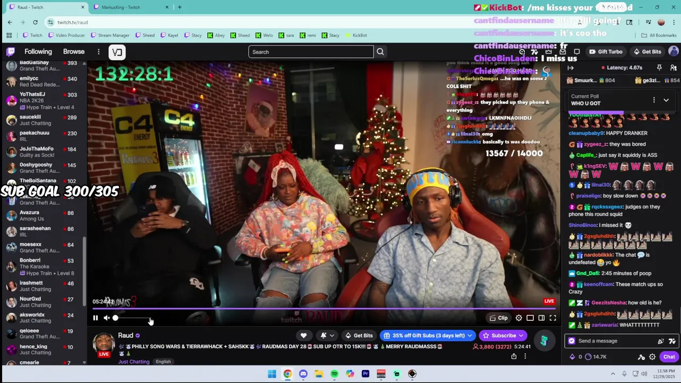Screen dimensions: 681x383
Task: Reload the page in Chrome
Action: coord(35,22)
